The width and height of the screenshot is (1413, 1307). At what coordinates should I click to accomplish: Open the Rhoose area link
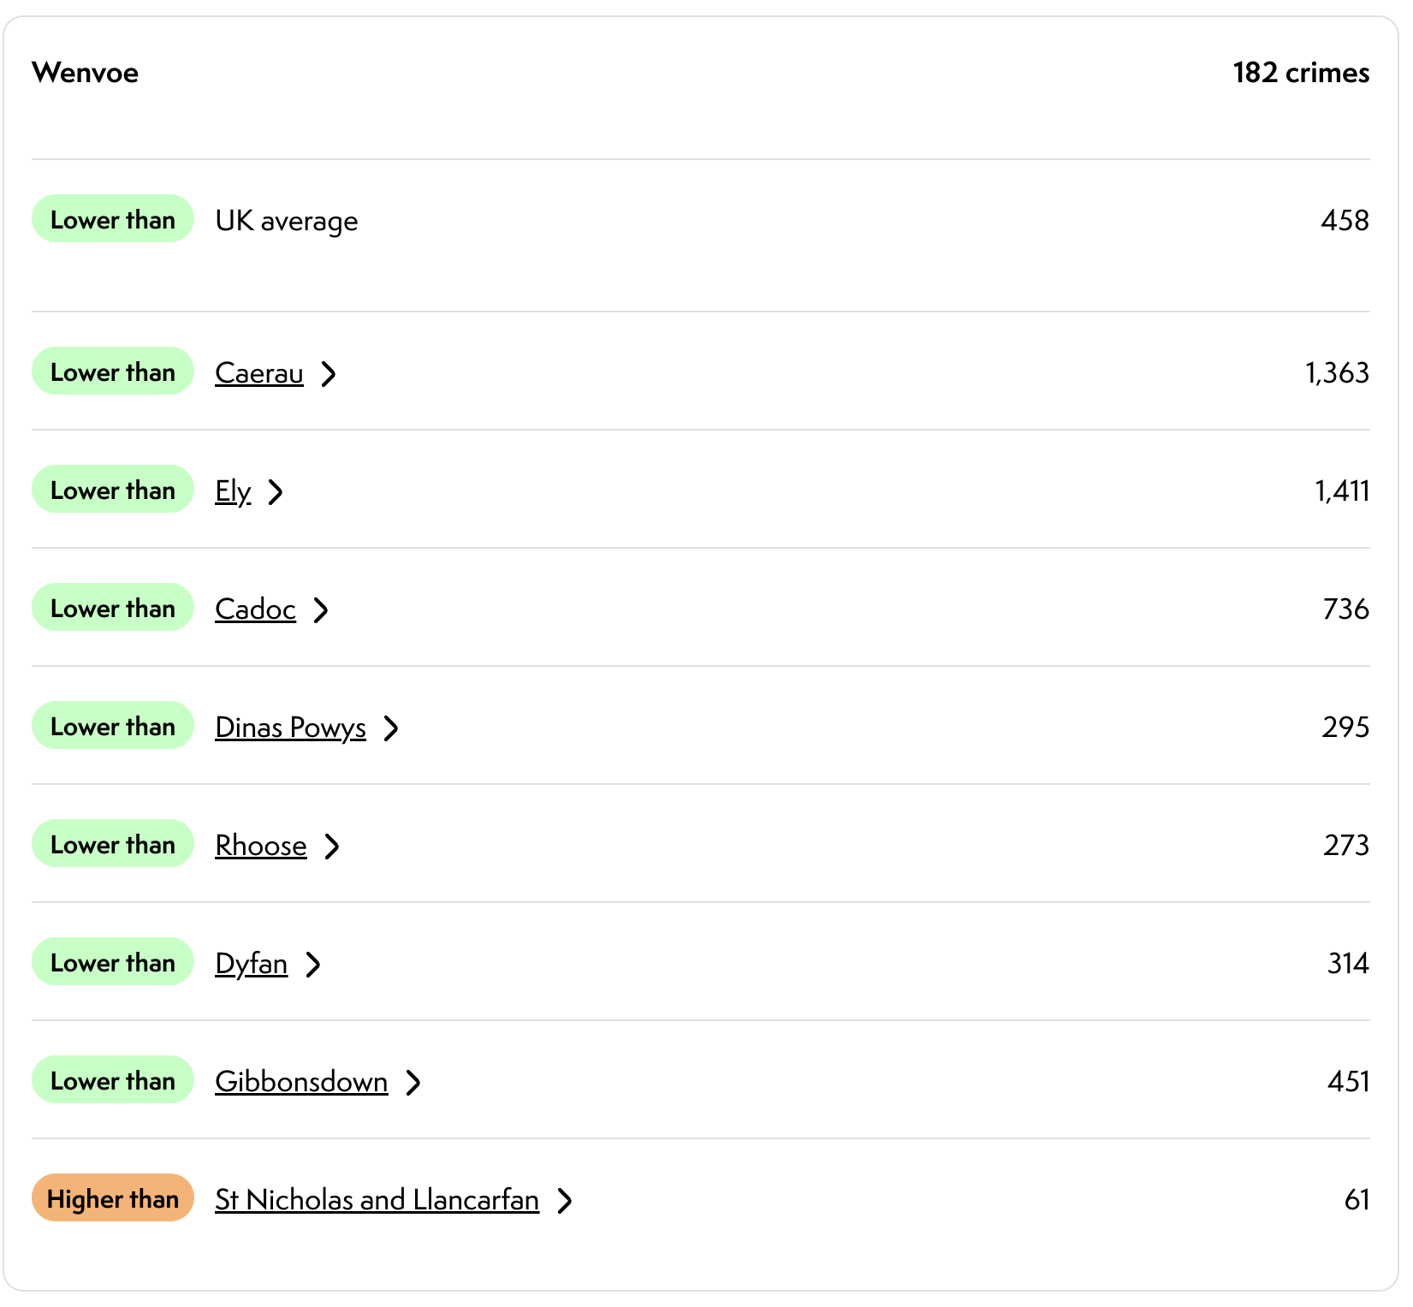click(261, 846)
